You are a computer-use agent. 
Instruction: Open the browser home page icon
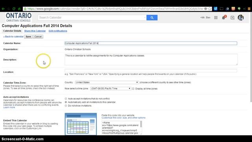(x=19, y=9)
